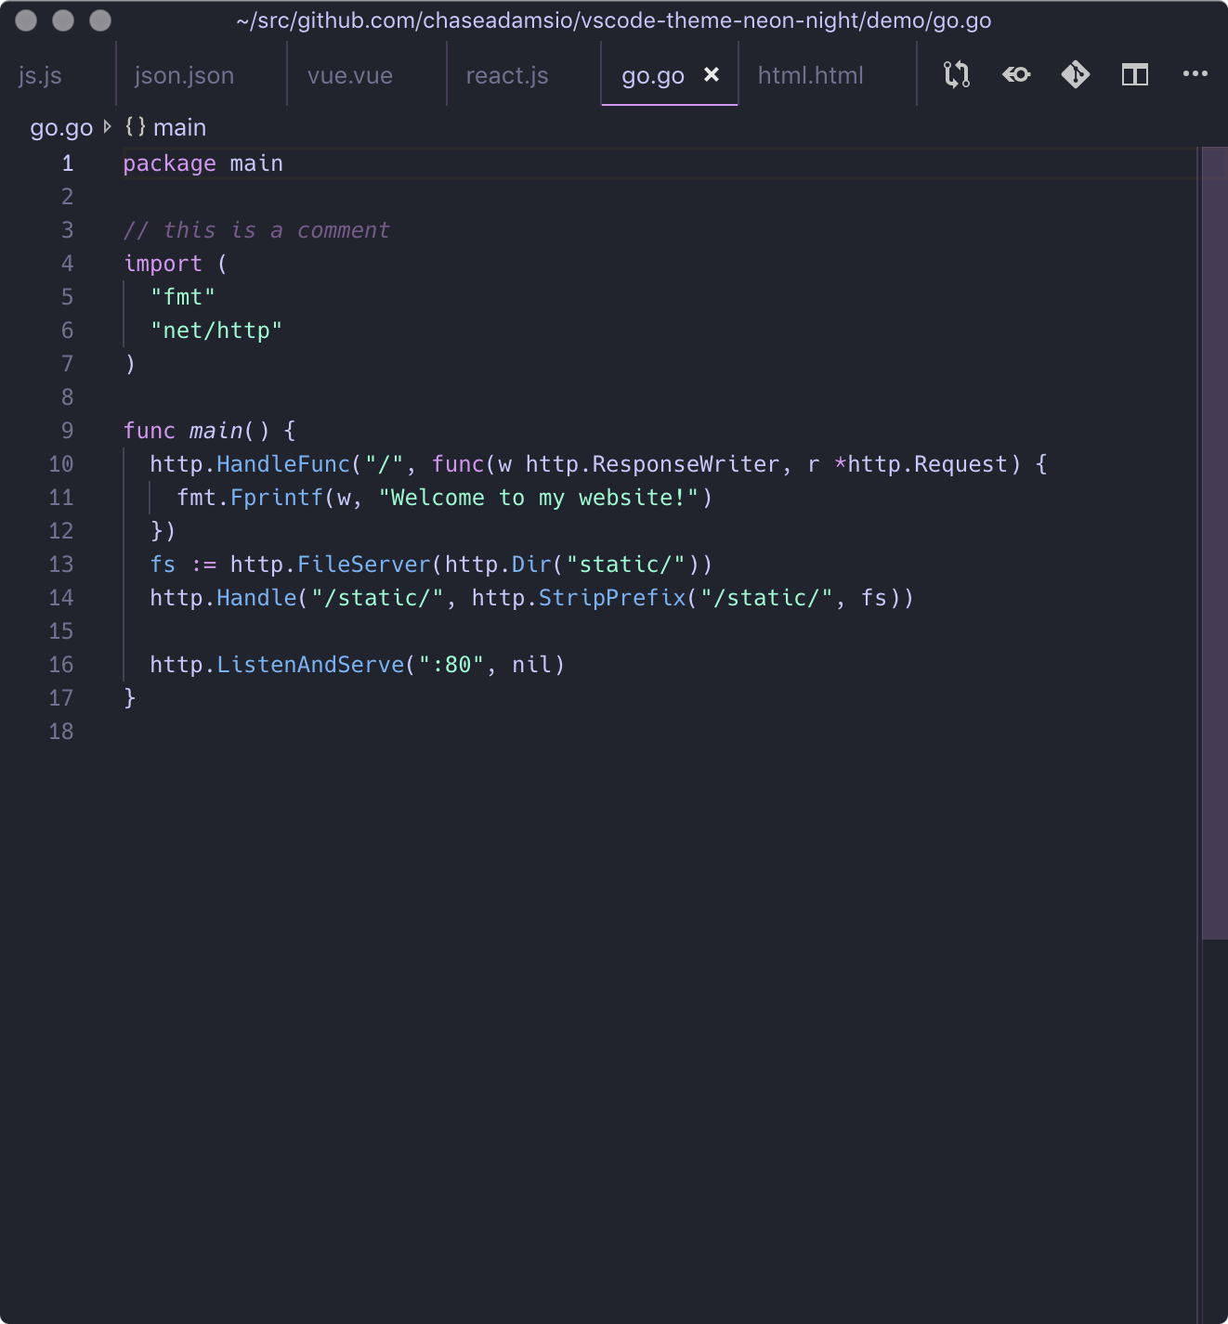
Task: Click 'Dir' on line 13
Action: 531,565
